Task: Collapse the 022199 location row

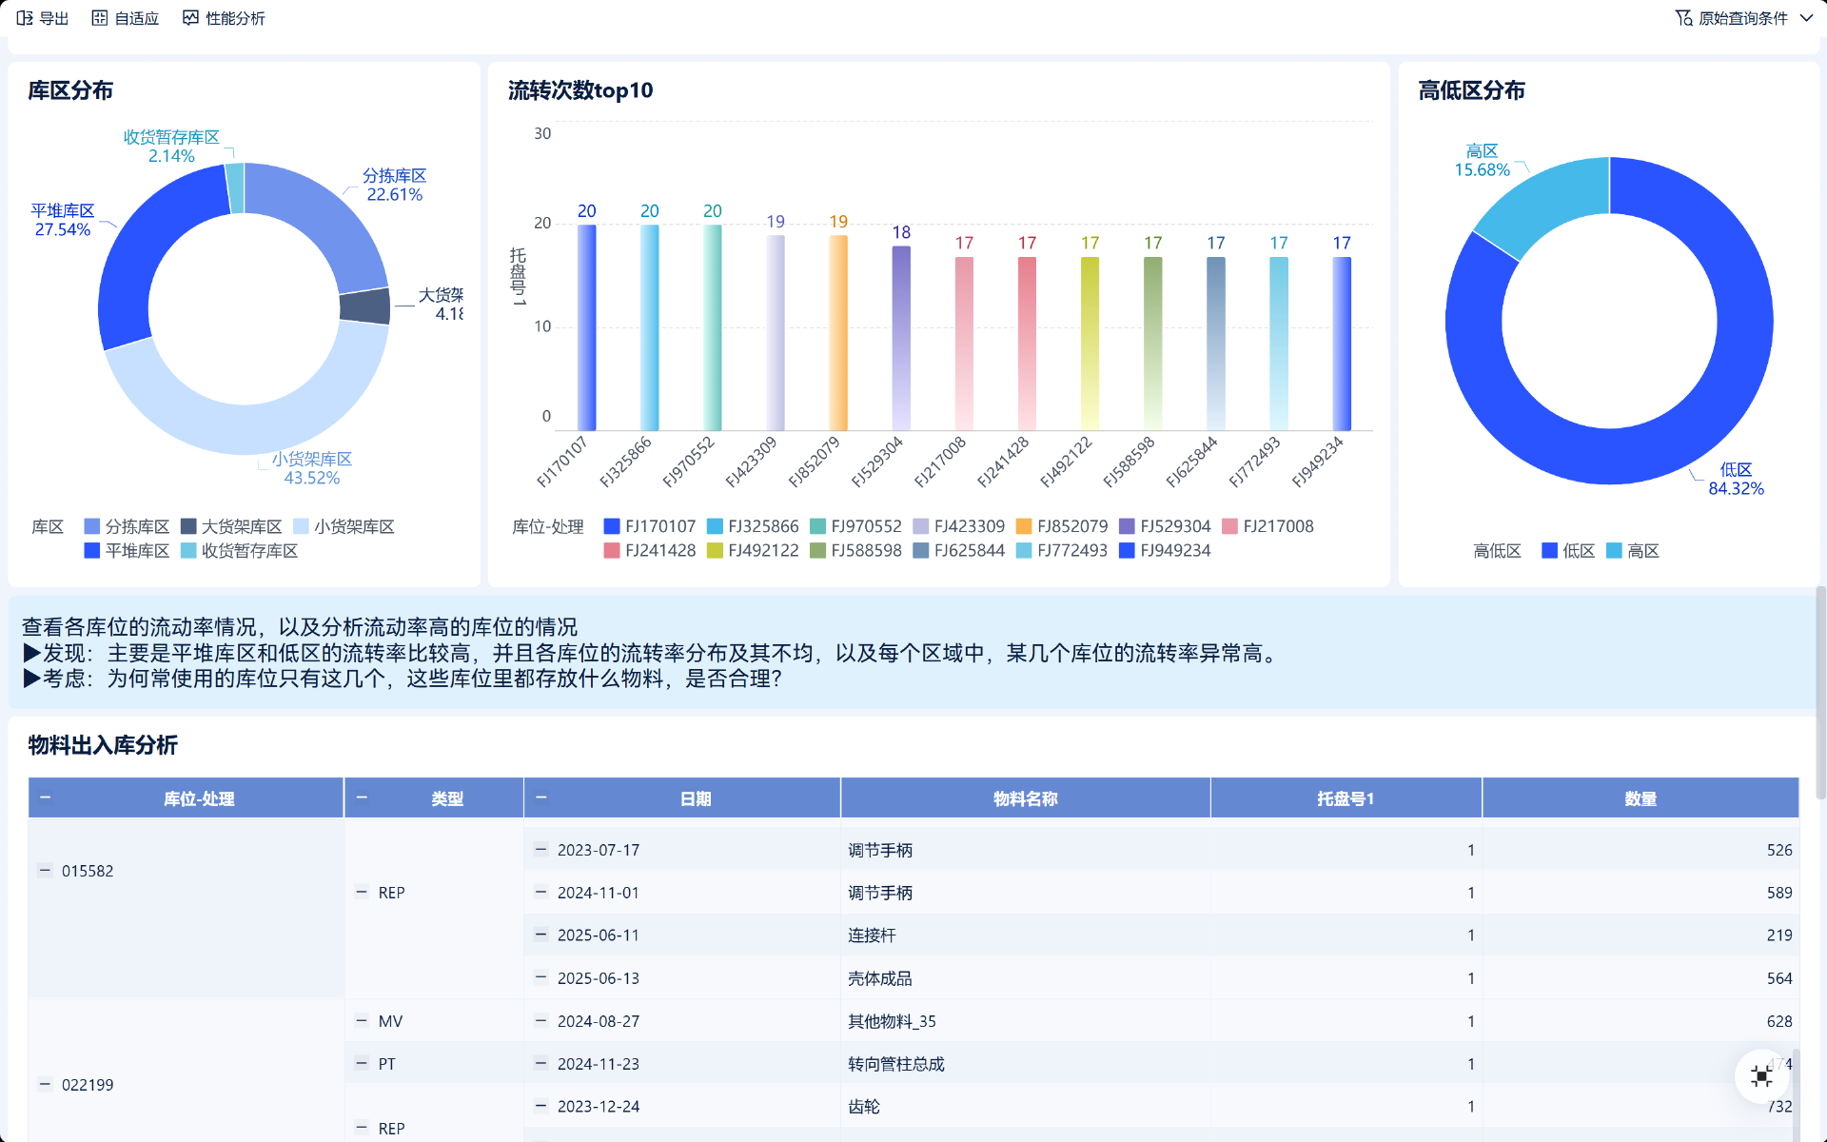Action: point(45,1084)
